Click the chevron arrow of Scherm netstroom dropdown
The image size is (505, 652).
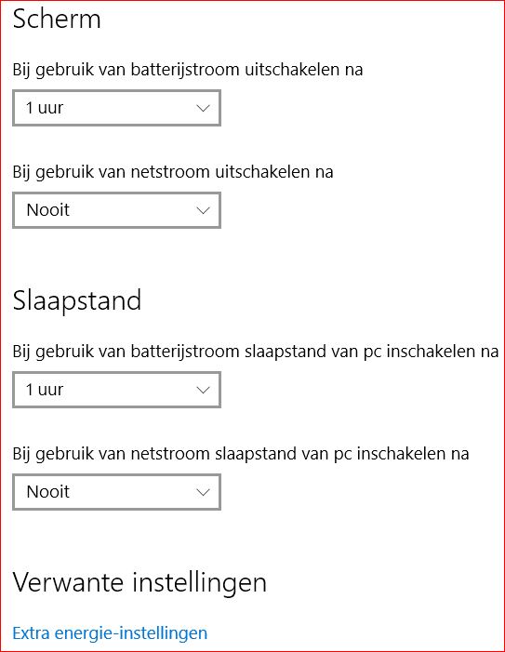(203, 211)
